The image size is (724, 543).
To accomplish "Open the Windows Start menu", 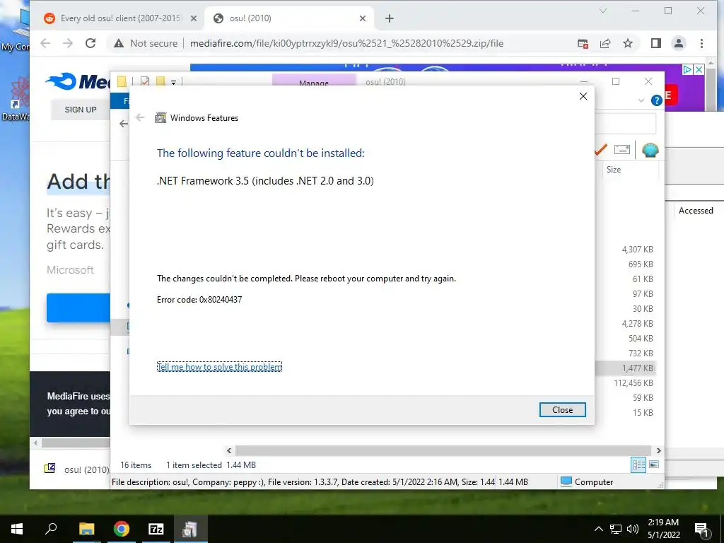I will (17, 529).
